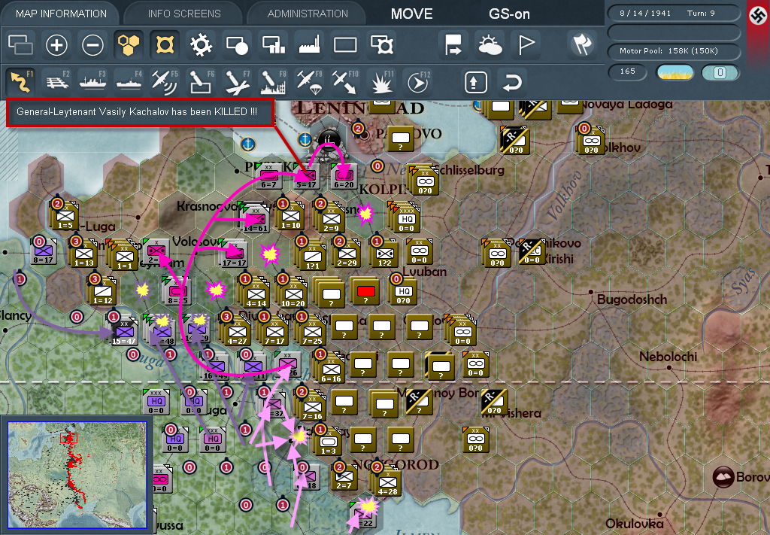Select F8 bomb city mode
770x535 pixels.
point(274,81)
